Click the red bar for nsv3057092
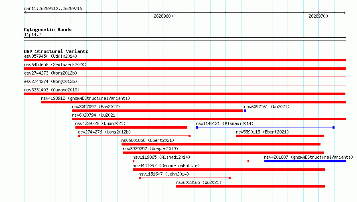Viewport: 357px width, 202px height. (158, 111)
